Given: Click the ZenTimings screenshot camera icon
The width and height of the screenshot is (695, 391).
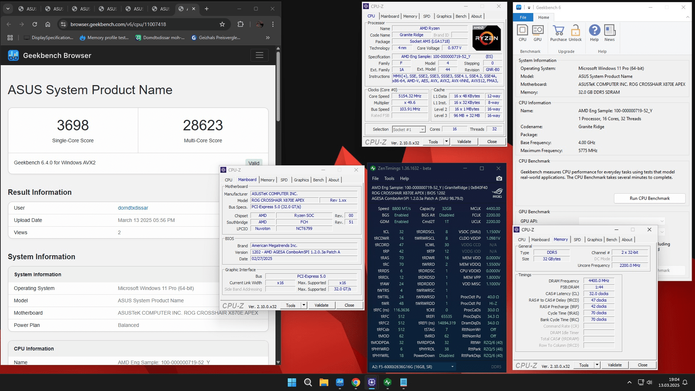Looking at the screenshot, I should [x=499, y=178].
